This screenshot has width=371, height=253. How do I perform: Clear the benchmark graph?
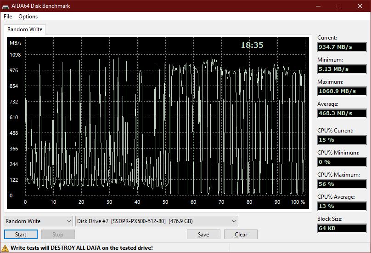[x=241, y=235]
